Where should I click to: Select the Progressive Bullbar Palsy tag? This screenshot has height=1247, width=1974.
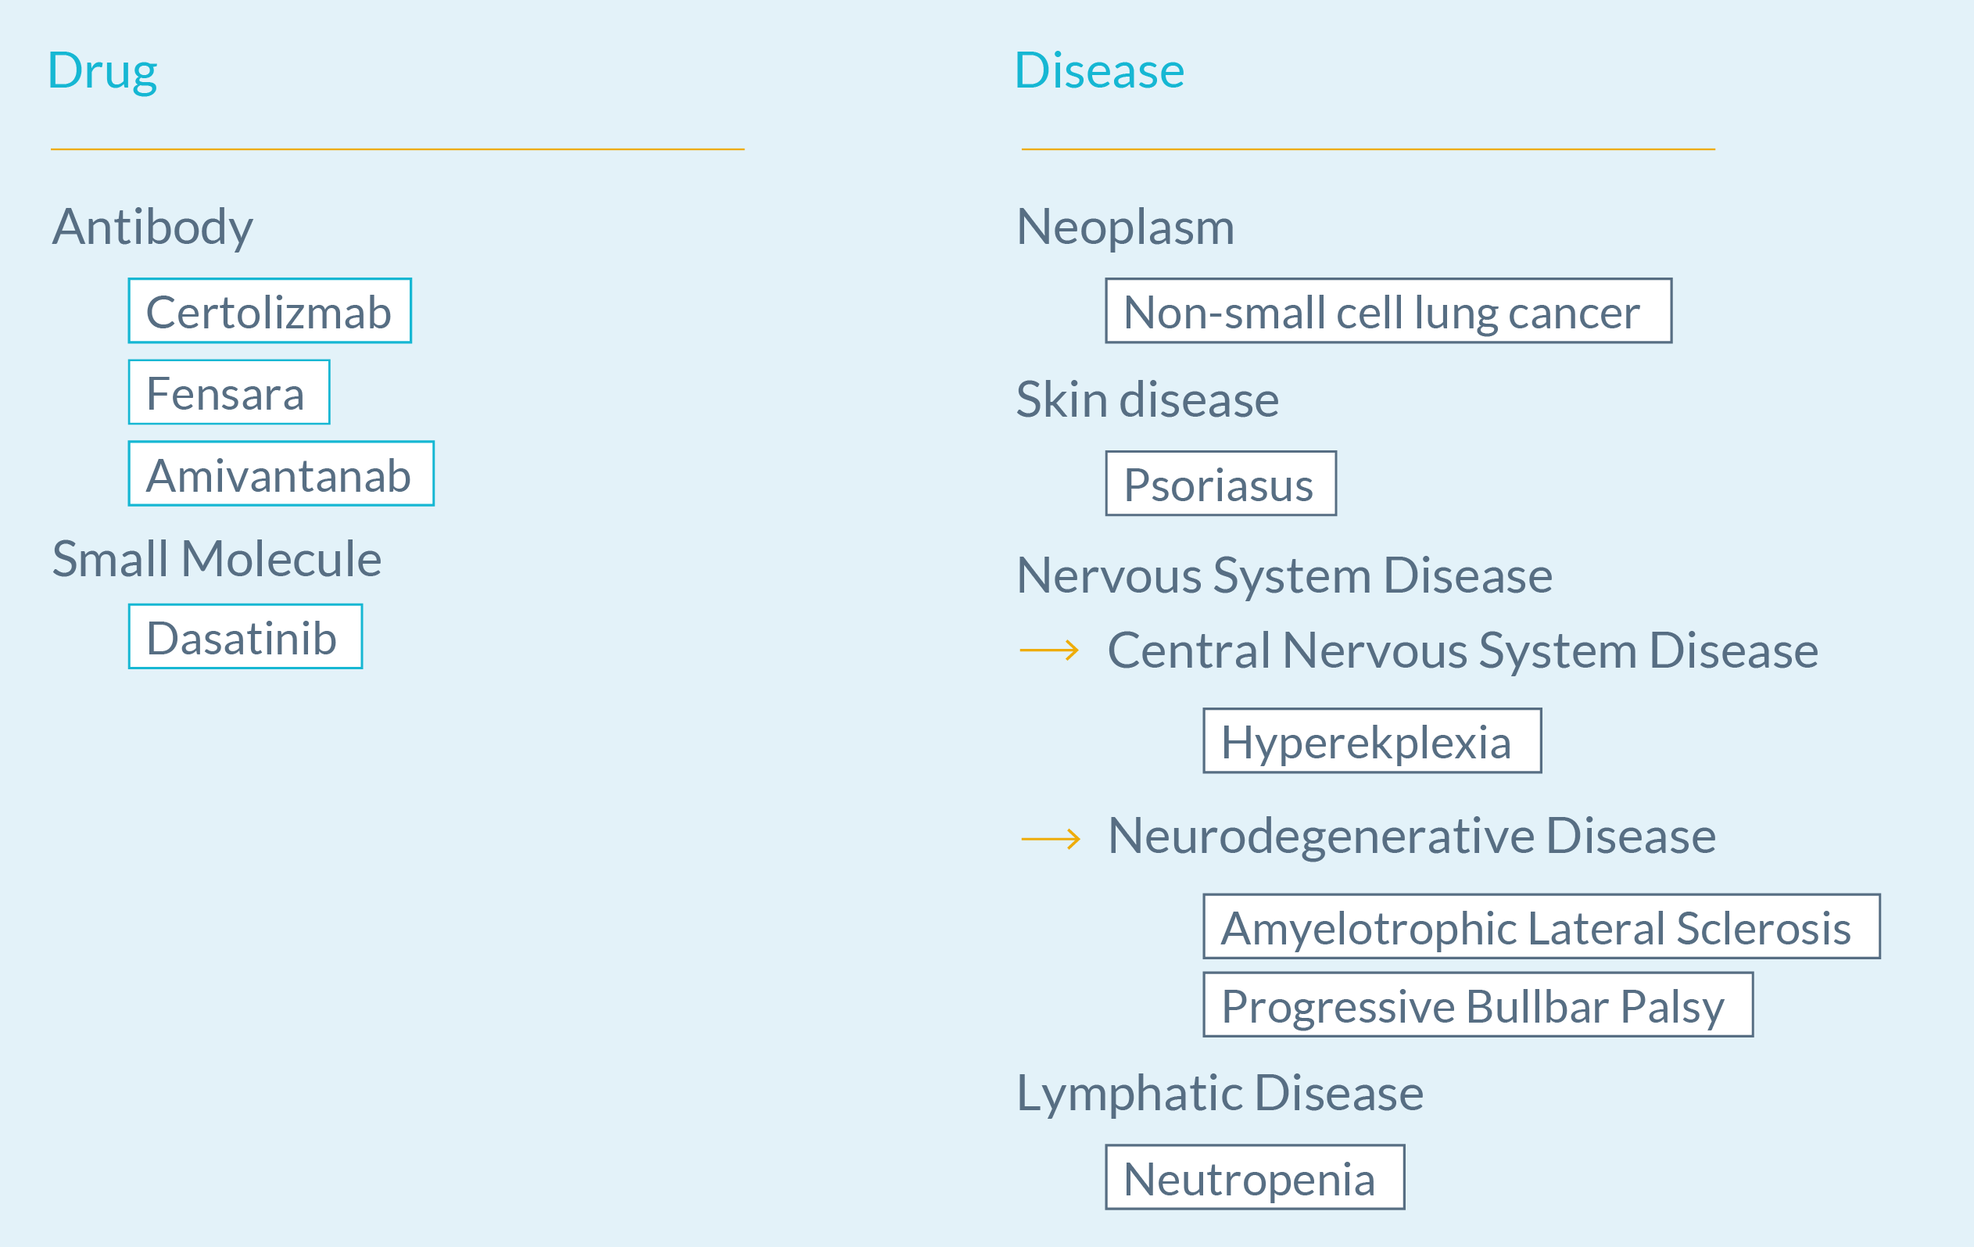pos(1478,1005)
